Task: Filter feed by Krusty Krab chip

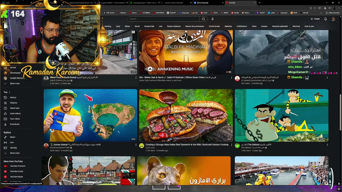Action: 149,26
